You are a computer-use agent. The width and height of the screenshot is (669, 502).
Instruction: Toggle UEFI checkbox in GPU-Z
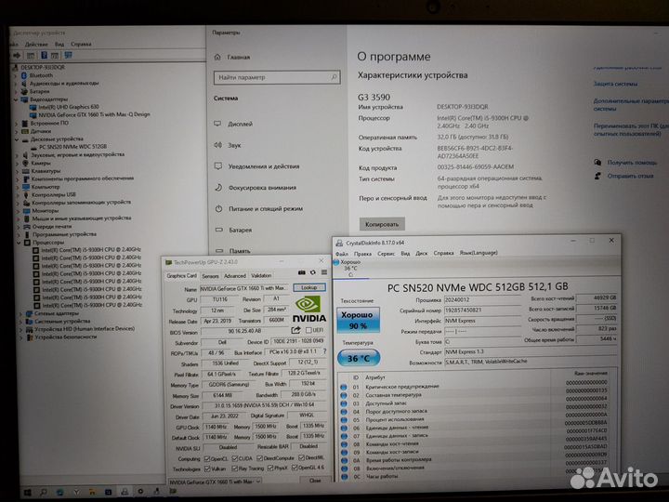308,330
